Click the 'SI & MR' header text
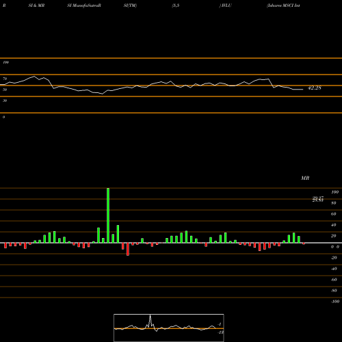The width and height of the screenshot is (342, 342). pyautogui.click(x=36, y=5)
